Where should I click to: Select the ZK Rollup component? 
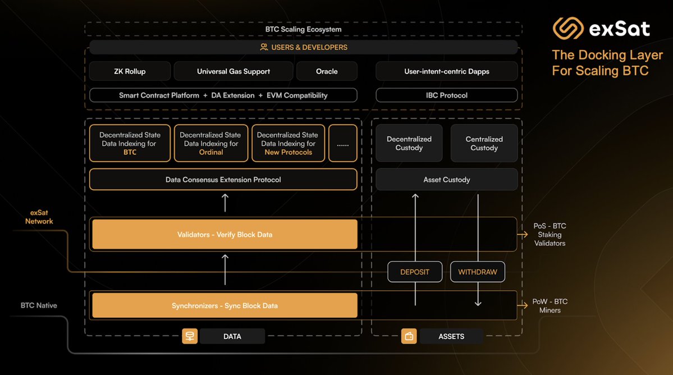(x=129, y=71)
